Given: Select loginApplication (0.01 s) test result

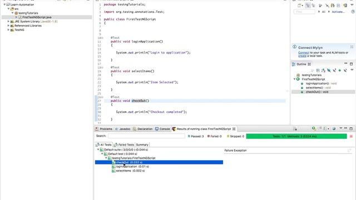Looking at the screenshot, I should coord(132,167).
